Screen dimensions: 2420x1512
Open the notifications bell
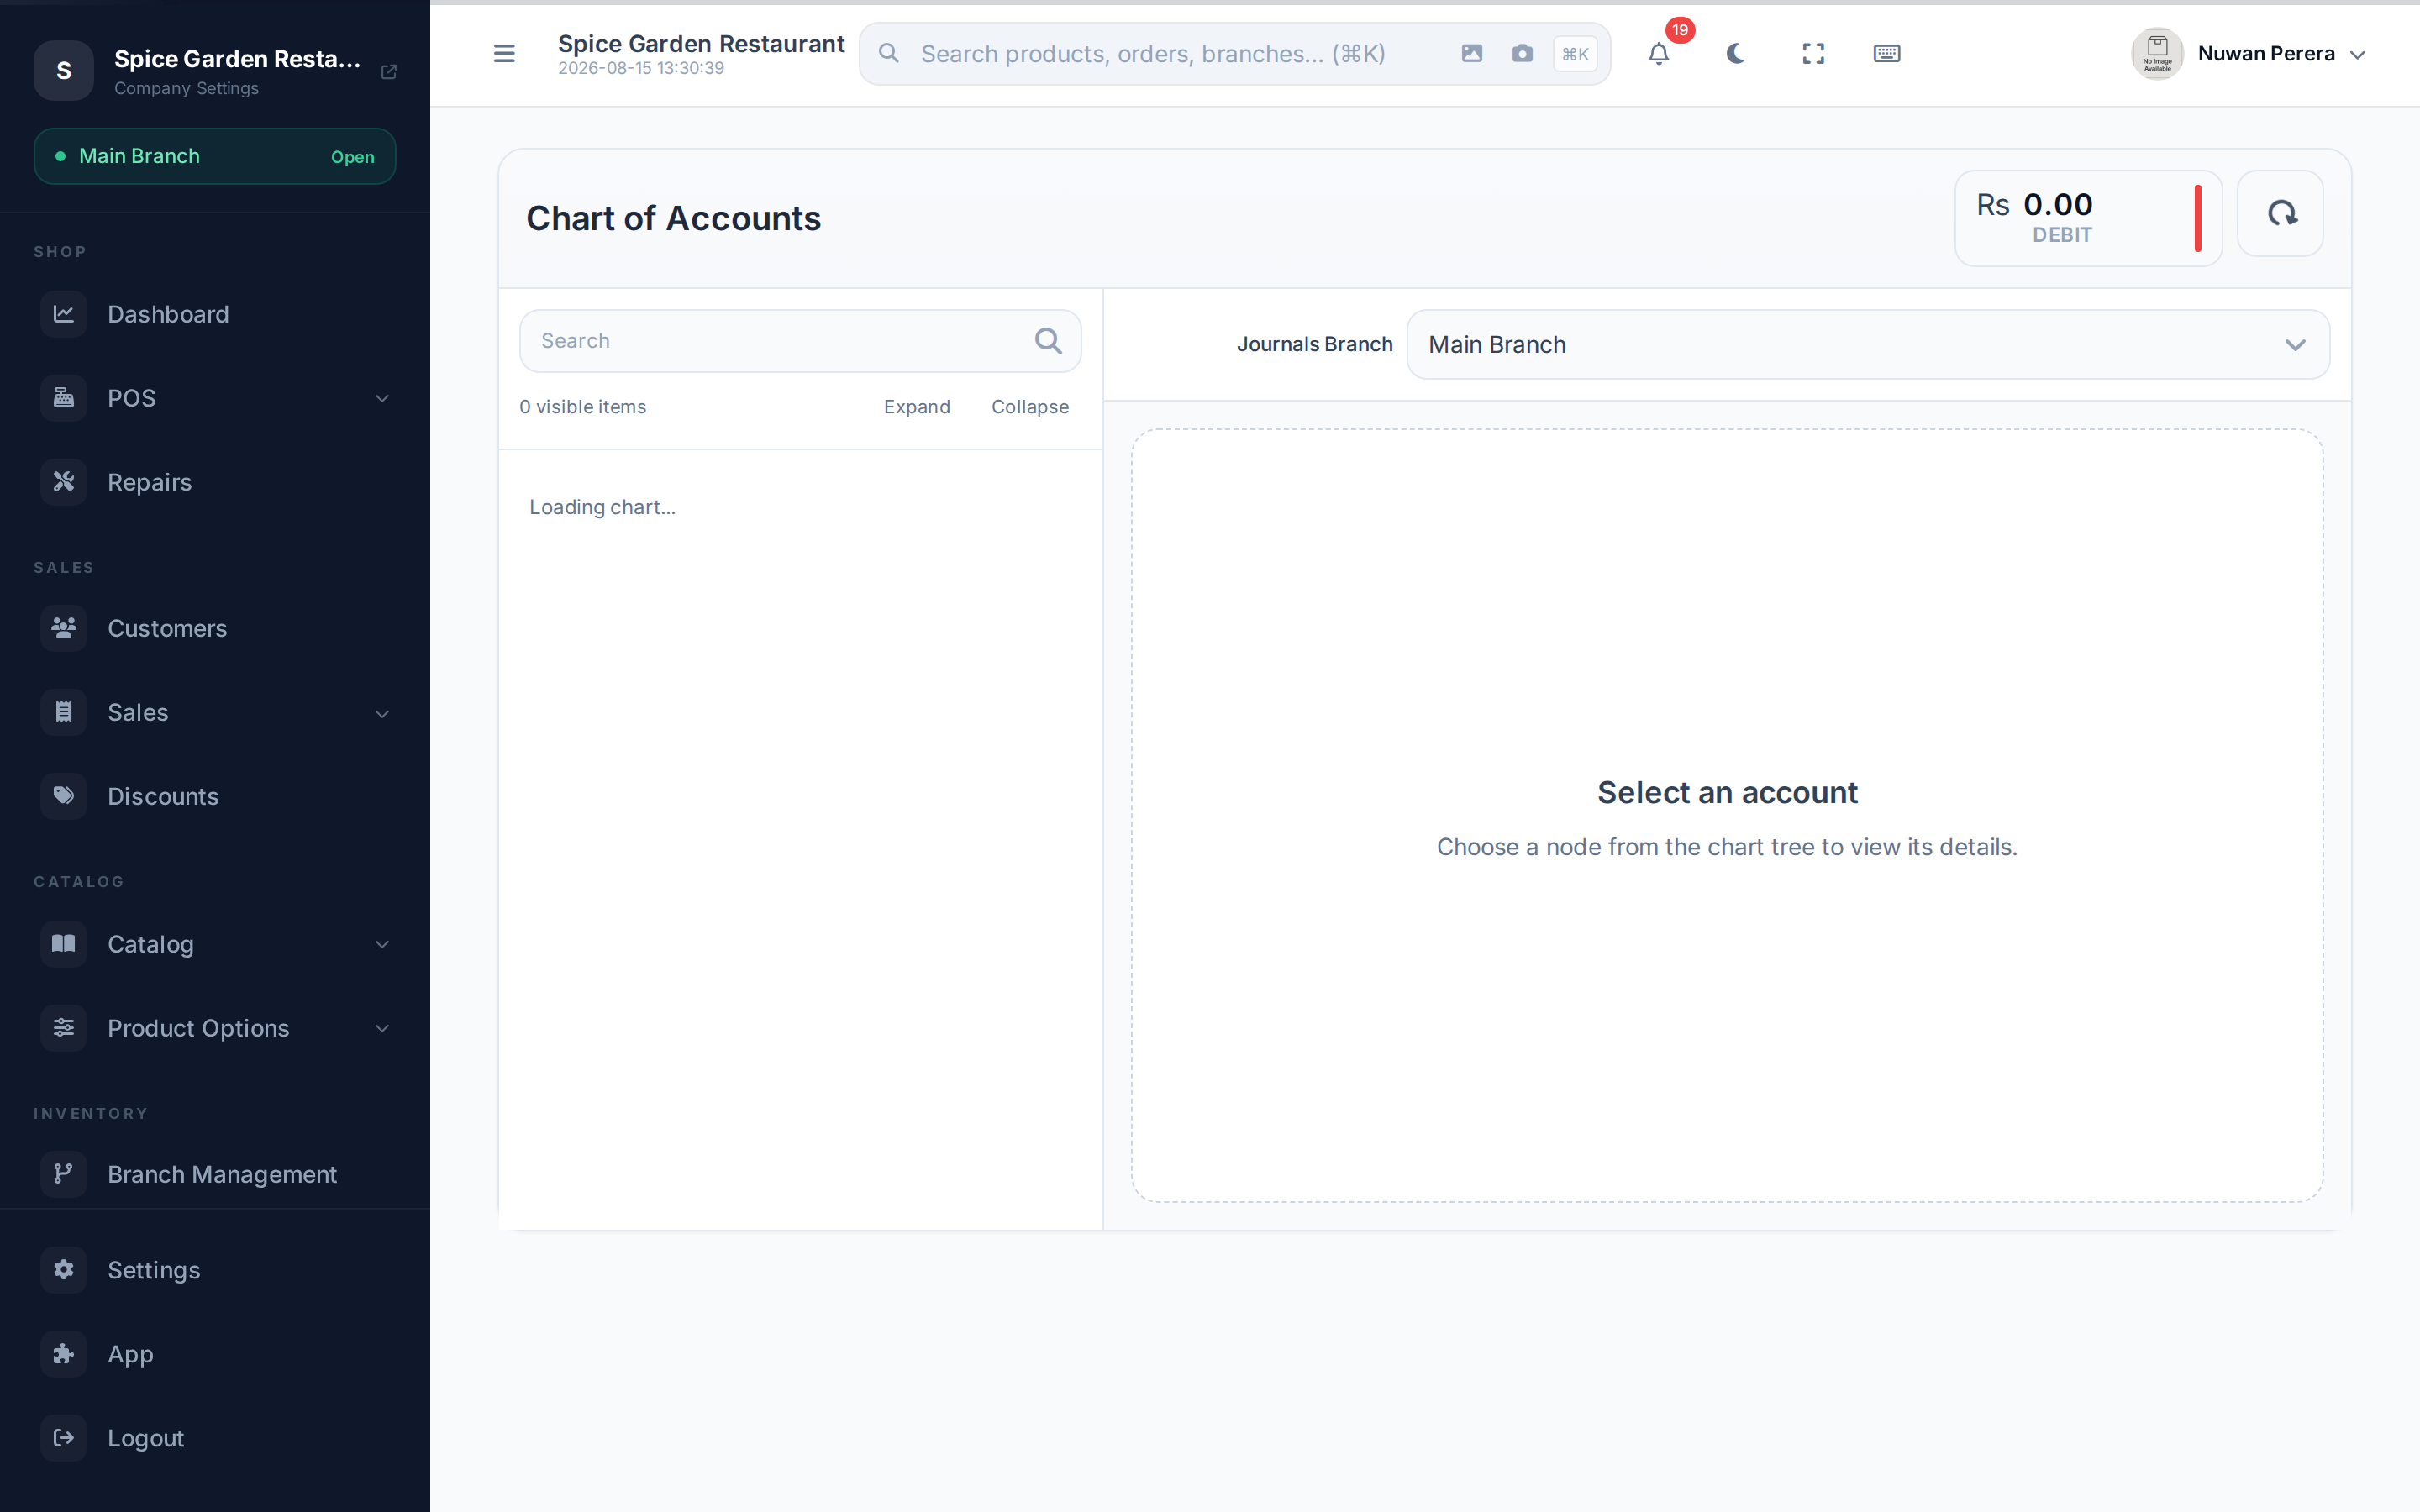[1658, 54]
